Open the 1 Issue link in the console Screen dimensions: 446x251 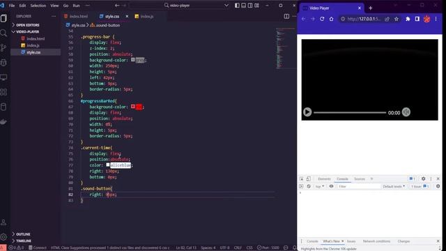420,186
